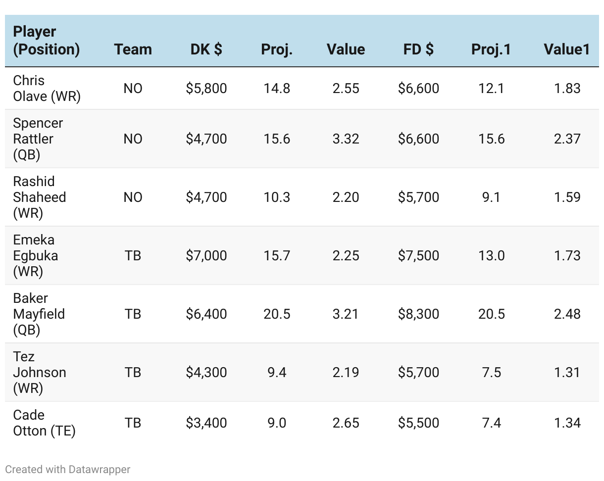Select the Cade Otton (TE) player cell

click(44, 423)
